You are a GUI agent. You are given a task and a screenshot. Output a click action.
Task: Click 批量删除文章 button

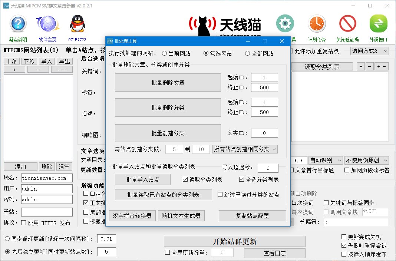coord(168,83)
